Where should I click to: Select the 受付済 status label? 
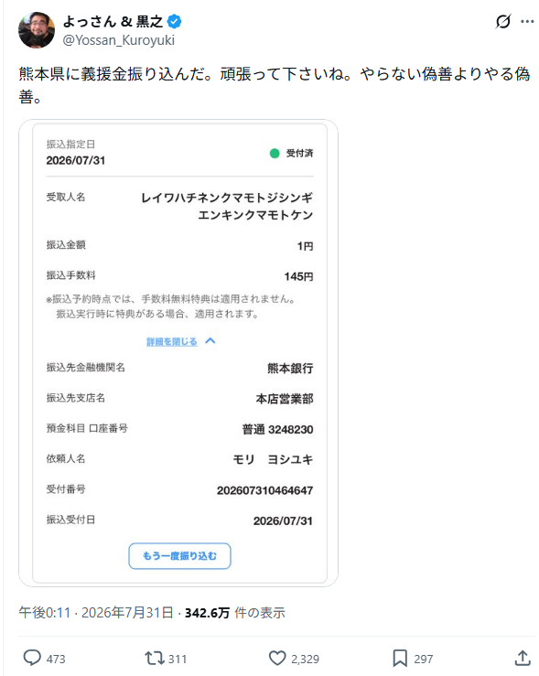pos(299,153)
